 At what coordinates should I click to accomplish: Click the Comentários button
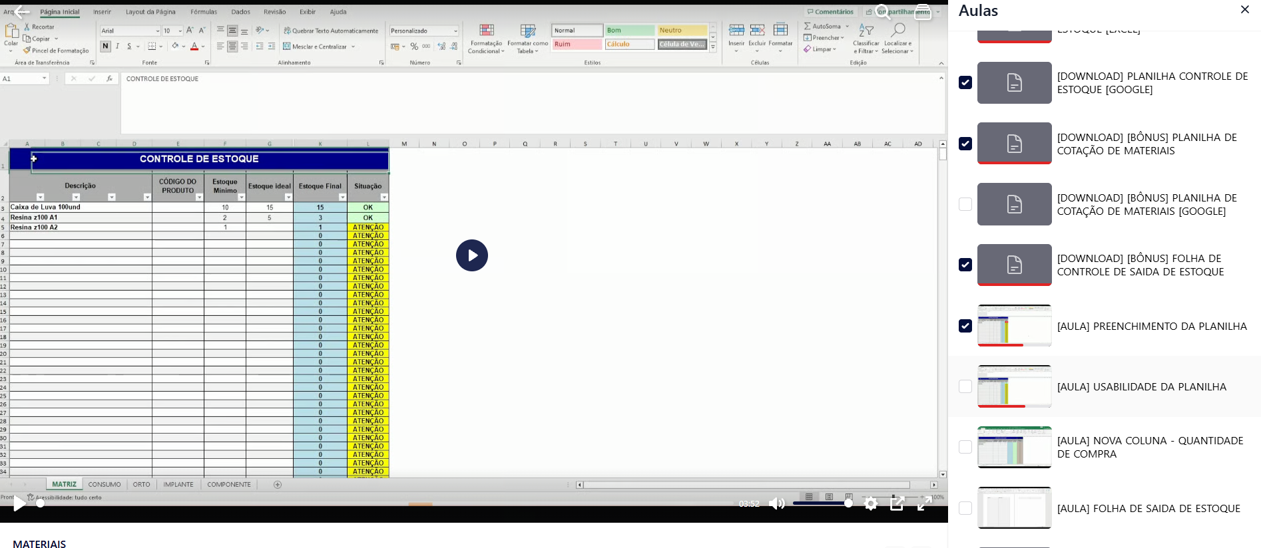click(x=830, y=12)
